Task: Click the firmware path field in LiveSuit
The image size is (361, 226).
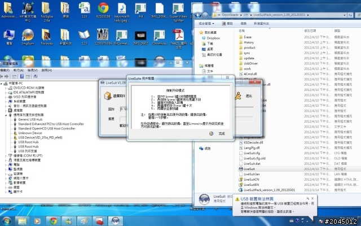Action: point(124,109)
